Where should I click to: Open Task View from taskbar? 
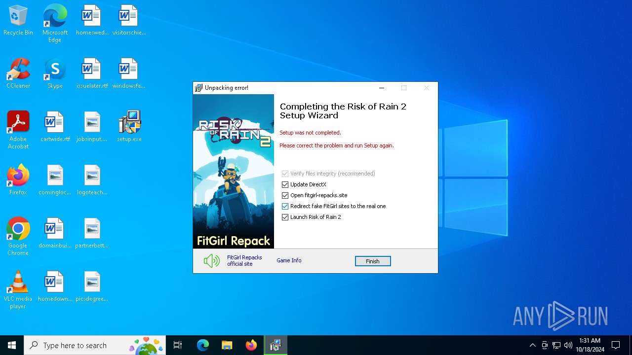pyautogui.click(x=178, y=345)
